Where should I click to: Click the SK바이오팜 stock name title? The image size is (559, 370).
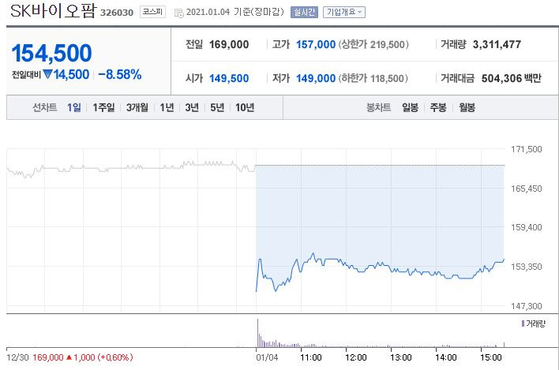pos(54,11)
